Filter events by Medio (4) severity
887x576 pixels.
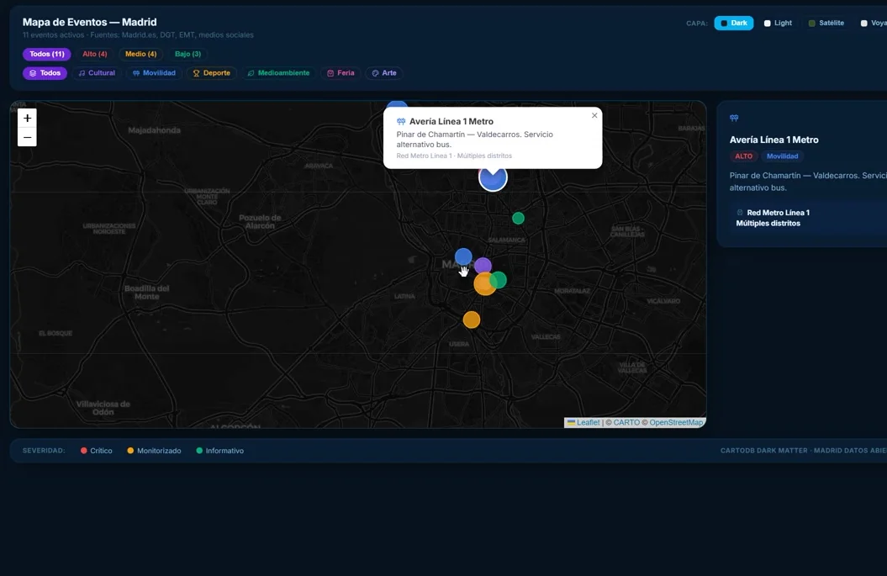pyautogui.click(x=140, y=54)
